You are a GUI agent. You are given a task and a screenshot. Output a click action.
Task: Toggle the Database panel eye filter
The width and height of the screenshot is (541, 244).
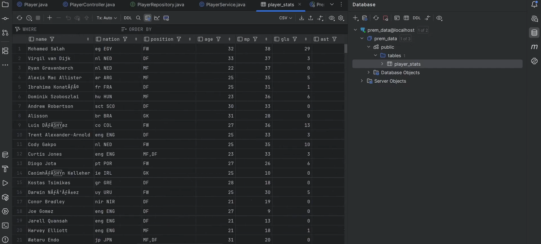tap(439, 18)
